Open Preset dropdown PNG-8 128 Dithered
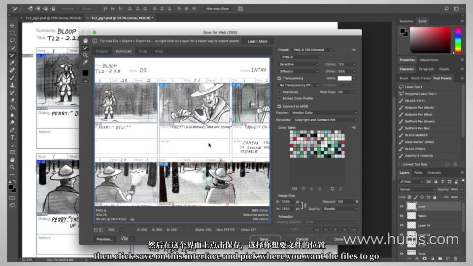473x266 pixels. tap(312, 50)
